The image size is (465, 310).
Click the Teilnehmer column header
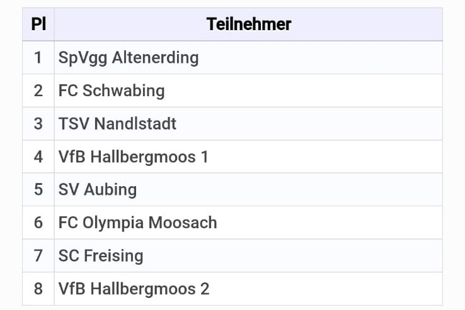pos(248,25)
